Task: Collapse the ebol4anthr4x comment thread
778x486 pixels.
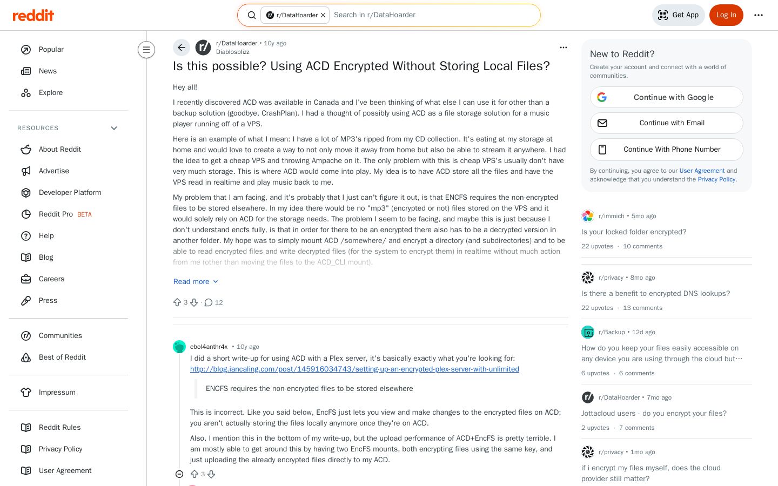Action: coord(179,474)
